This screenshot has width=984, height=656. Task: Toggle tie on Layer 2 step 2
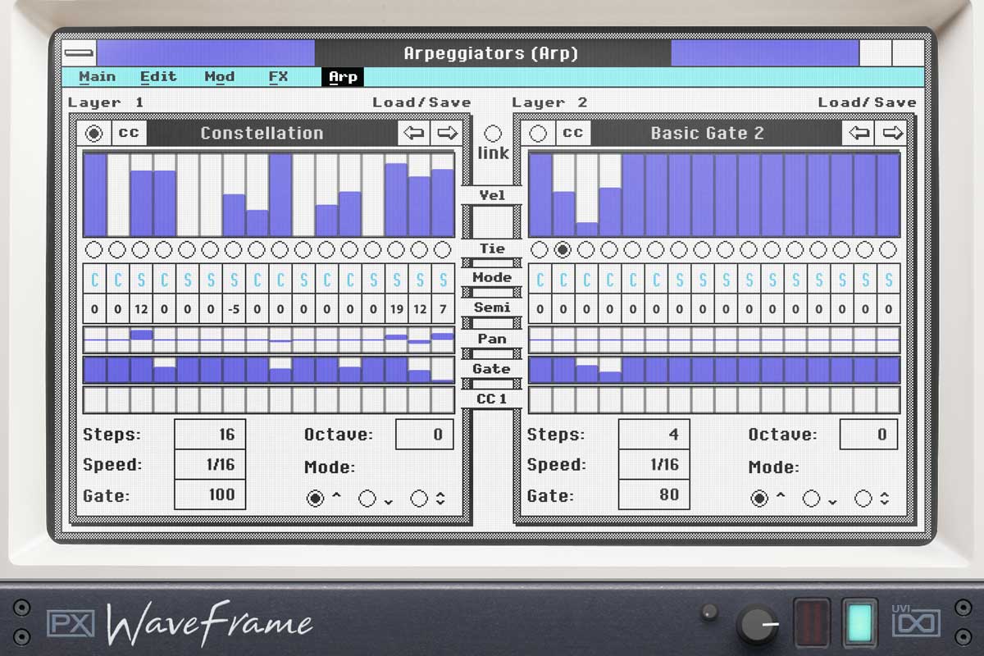pos(563,250)
